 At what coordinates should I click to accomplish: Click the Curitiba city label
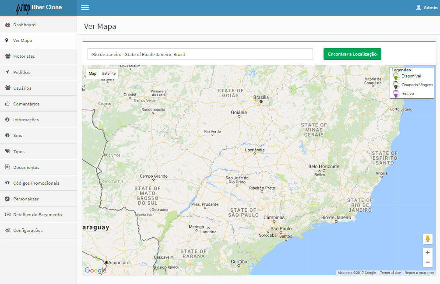click(239, 262)
